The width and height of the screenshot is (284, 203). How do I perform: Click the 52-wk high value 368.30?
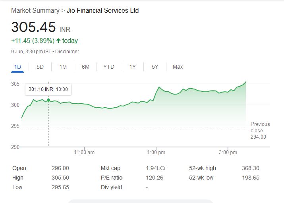point(250,168)
